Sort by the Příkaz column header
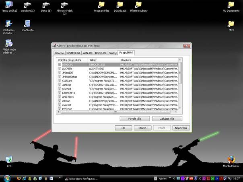 [104, 60]
